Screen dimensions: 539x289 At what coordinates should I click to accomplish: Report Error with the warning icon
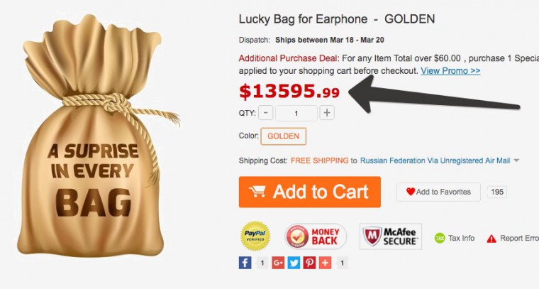(x=513, y=238)
